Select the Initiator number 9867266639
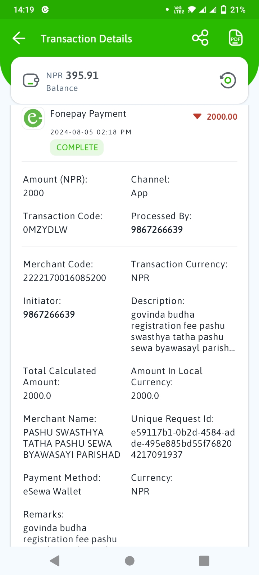The image size is (259, 575). (x=49, y=314)
